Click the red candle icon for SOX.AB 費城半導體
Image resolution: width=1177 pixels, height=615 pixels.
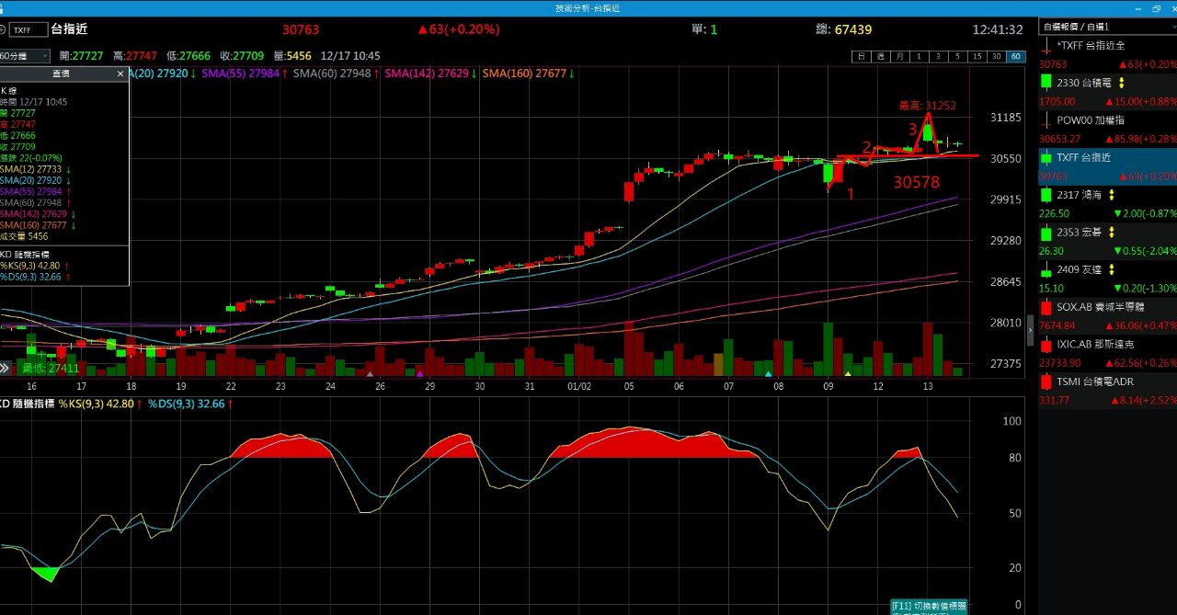(x=1046, y=308)
